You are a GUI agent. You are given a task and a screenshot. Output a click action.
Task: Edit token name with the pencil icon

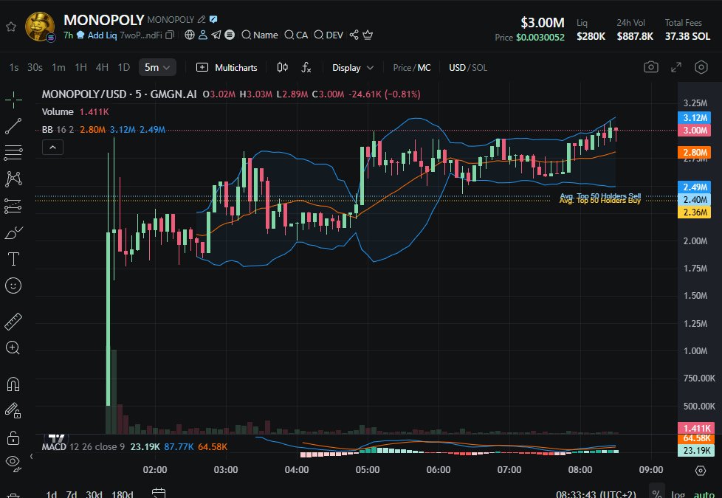click(x=202, y=19)
